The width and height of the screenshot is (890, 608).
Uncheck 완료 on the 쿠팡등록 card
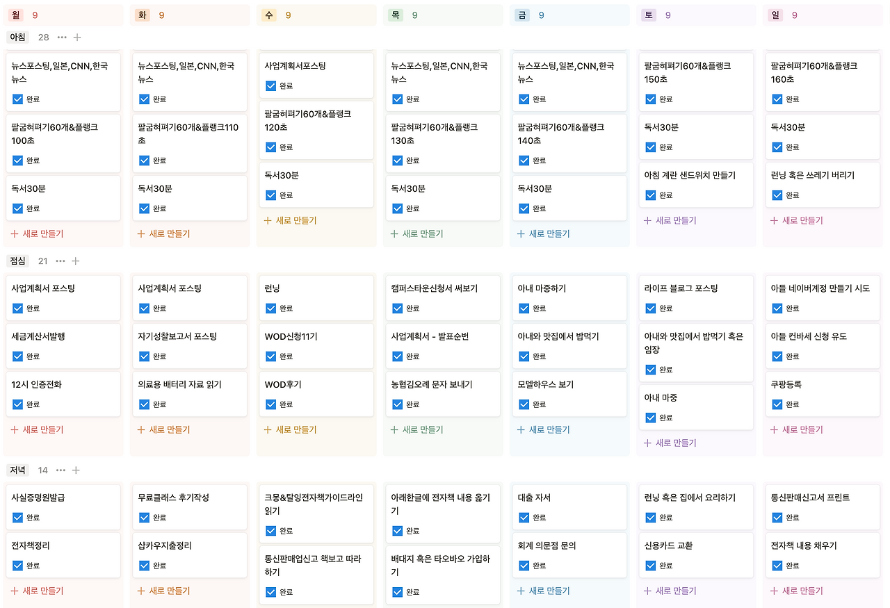point(777,404)
